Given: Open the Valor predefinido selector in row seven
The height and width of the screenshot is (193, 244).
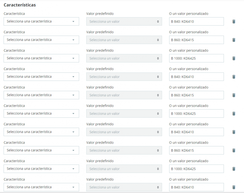Looking at the screenshot, I should (x=124, y=132).
